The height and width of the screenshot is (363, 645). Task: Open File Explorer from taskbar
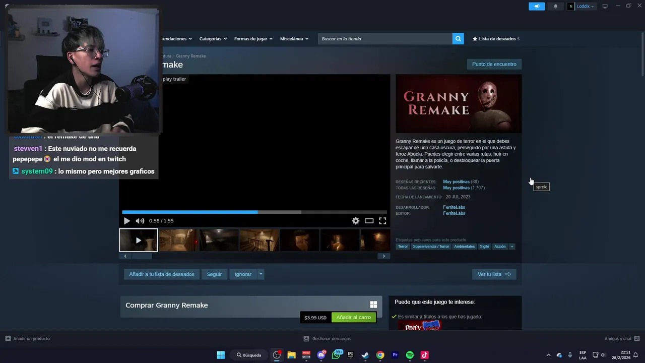coord(291,355)
